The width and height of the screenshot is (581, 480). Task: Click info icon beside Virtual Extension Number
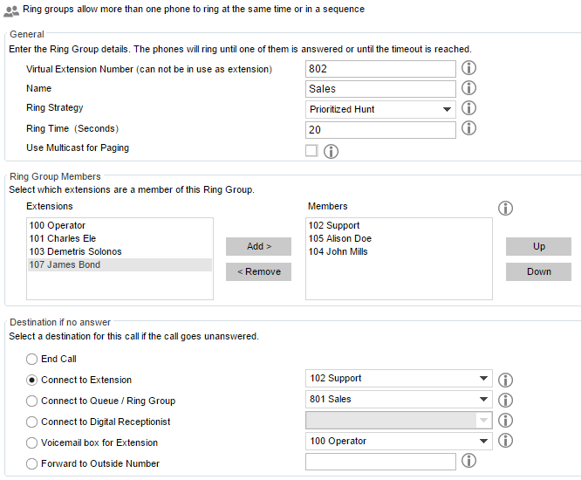(x=468, y=68)
